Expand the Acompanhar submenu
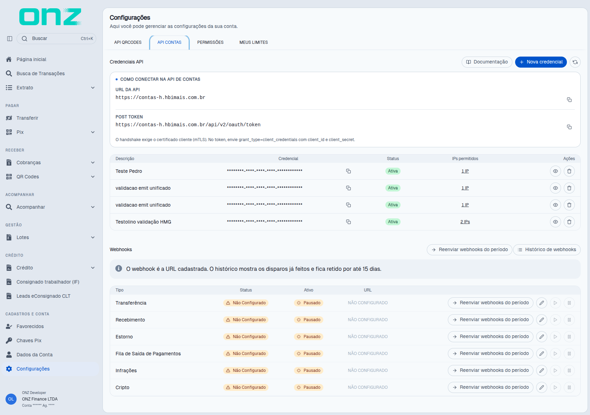The width and height of the screenshot is (590, 415). [50, 207]
